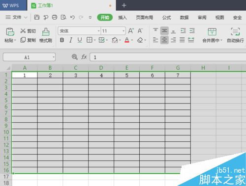Expand fill color dropdown arrow
This screenshot has height=186, width=246.
pyautogui.click(x=120, y=40)
